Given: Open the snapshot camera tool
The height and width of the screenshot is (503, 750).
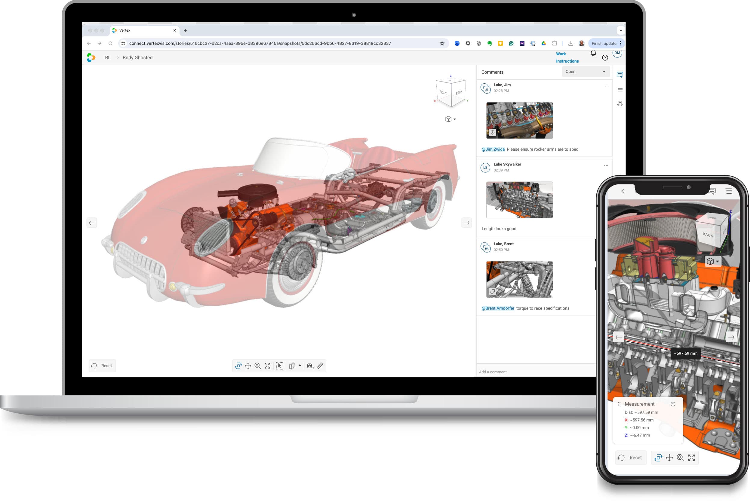Looking at the screenshot, I should [x=310, y=366].
